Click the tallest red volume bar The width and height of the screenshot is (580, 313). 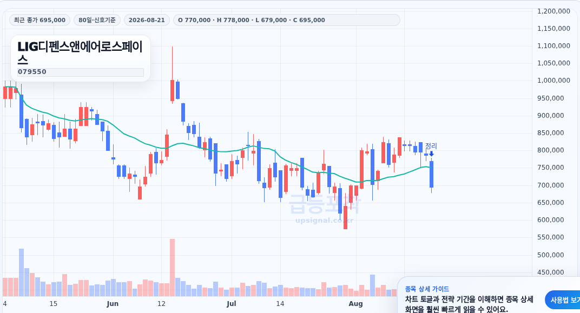point(173,268)
